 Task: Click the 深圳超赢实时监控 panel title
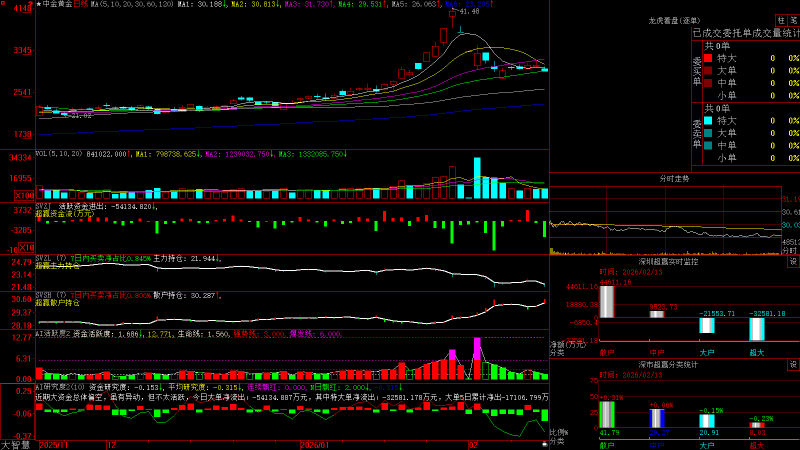(x=668, y=261)
